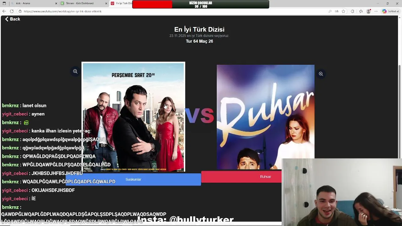
Task: Pick the Suskunlar poster image
Action: [133, 117]
